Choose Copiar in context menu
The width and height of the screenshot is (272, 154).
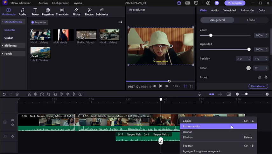(x=218, y=121)
